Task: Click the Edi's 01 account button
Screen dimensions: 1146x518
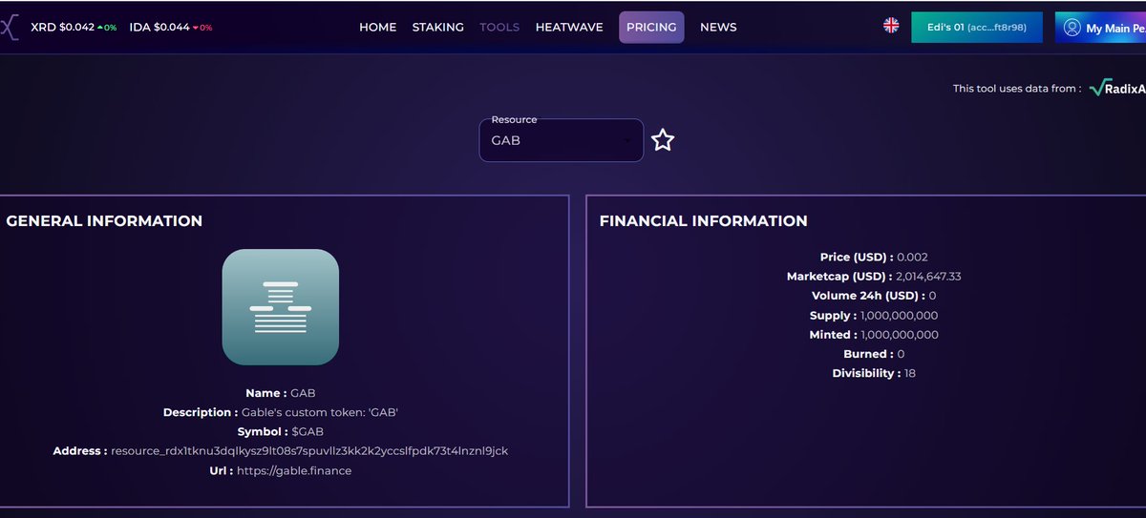Action: pyautogui.click(x=977, y=28)
